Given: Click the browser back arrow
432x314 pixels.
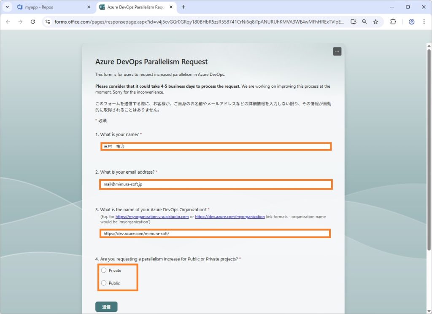Looking at the screenshot, I should (x=8, y=21).
